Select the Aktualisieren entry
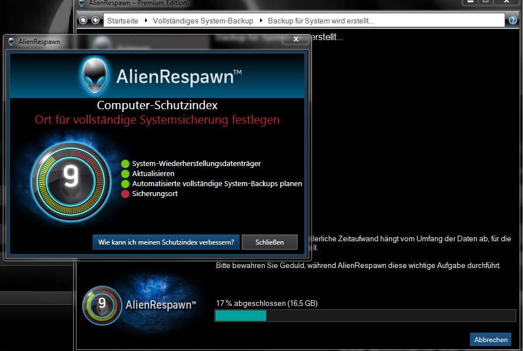523x351 pixels. click(153, 173)
